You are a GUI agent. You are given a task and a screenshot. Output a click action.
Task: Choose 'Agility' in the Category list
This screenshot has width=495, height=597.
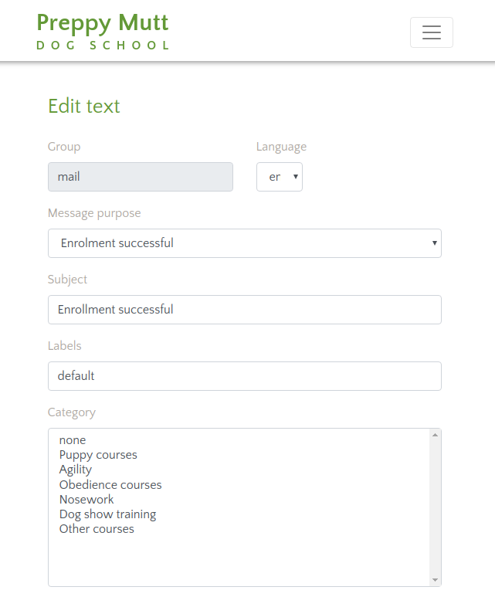(76, 470)
